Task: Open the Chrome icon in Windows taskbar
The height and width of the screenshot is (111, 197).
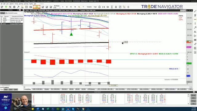Action: click(83, 109)
